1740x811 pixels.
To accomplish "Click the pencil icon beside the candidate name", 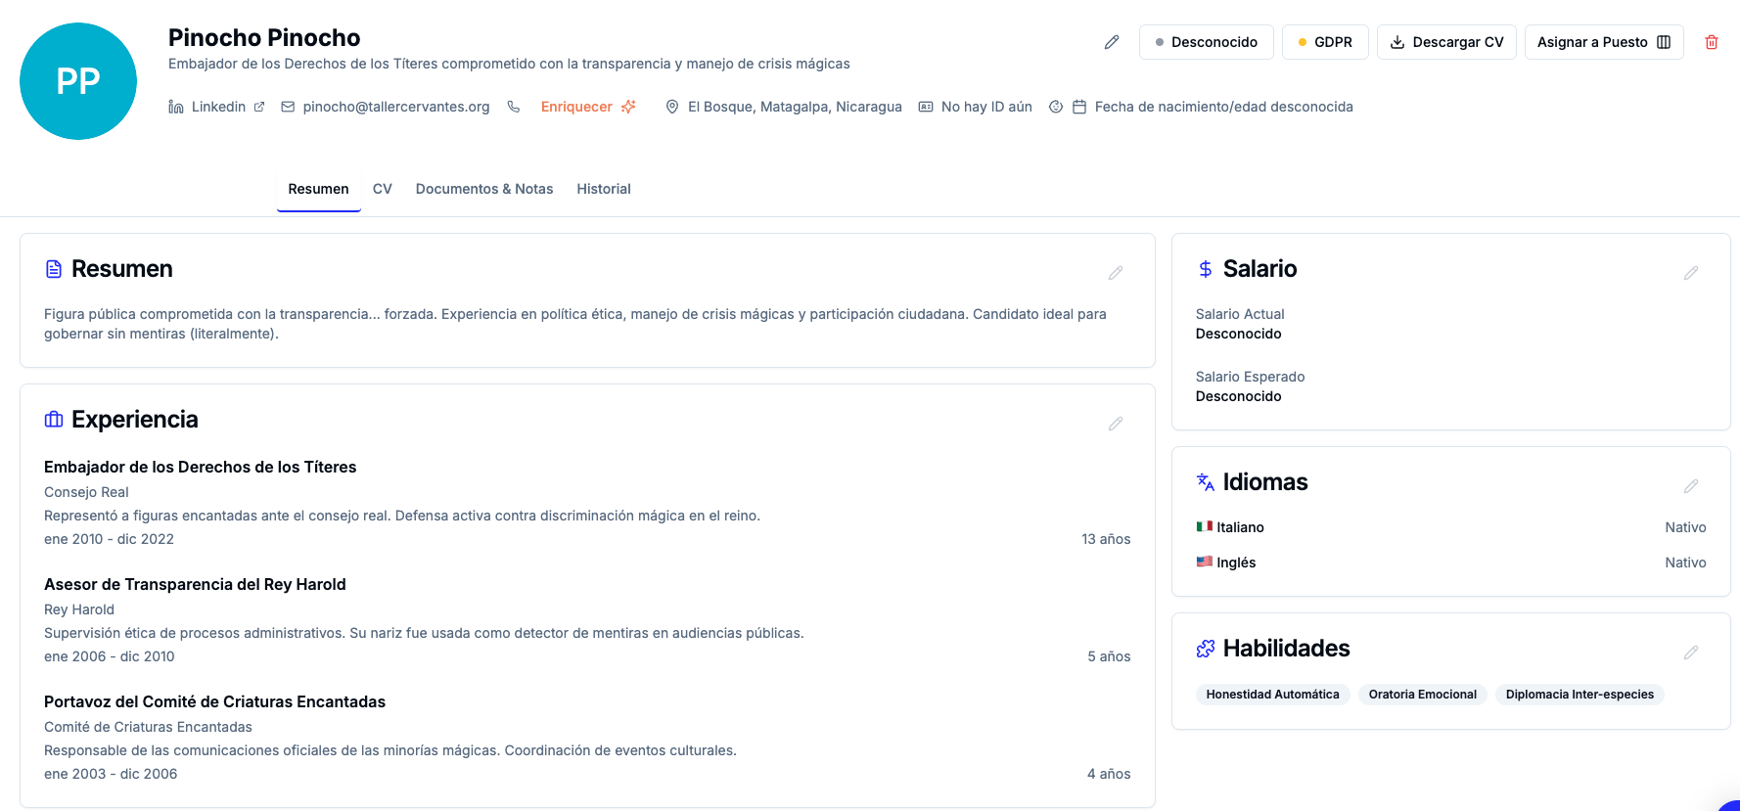I will tap(1112, 42).
